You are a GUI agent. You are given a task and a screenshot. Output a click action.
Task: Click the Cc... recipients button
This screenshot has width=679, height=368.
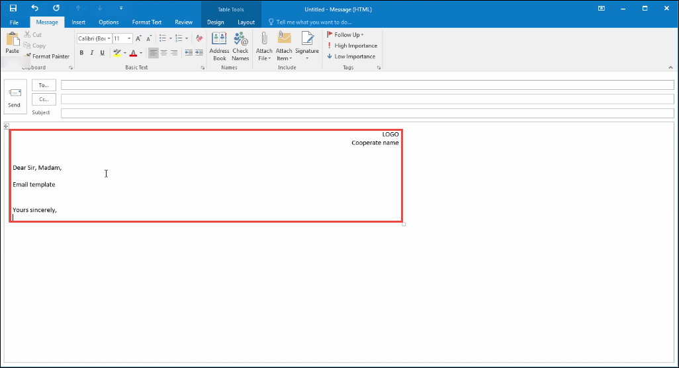(44, 99)
